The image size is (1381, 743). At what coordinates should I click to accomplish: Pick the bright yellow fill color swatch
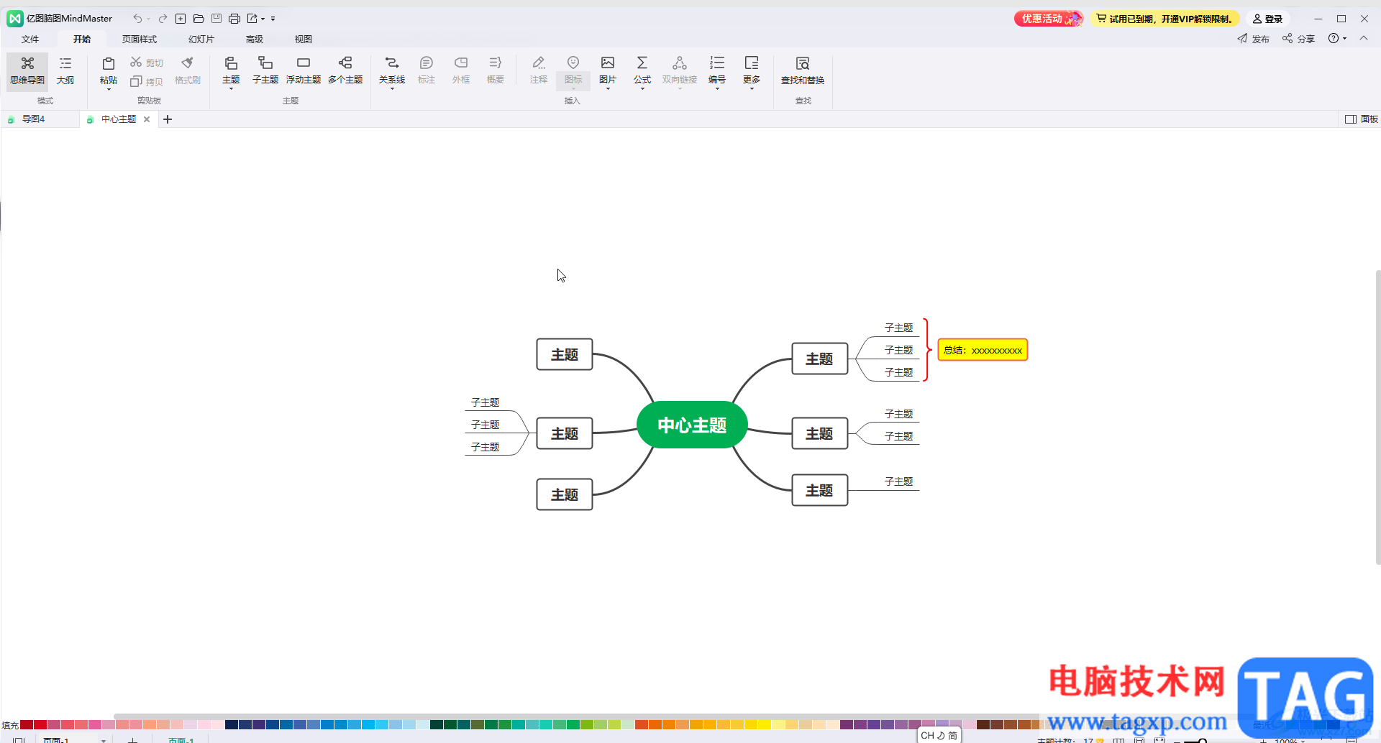765,724
